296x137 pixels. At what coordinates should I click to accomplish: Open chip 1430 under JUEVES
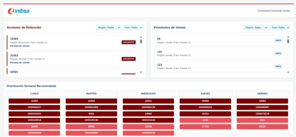tap(205, 120)
